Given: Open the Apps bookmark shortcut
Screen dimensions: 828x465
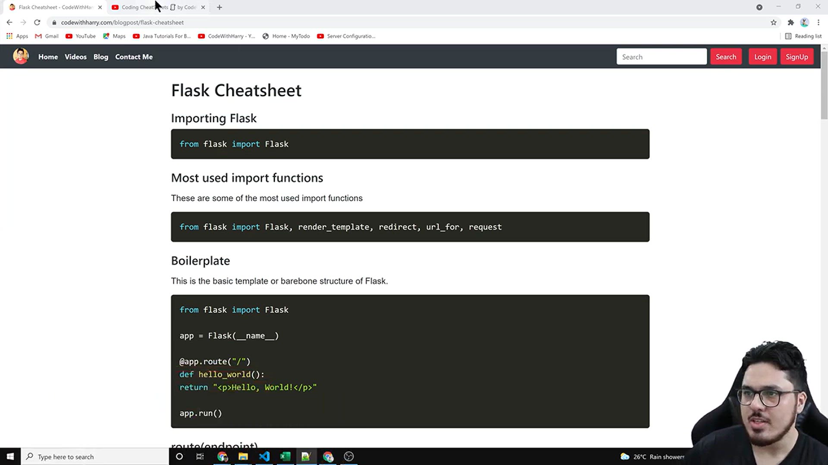Looking at the screenshot, I should (17, 36).
